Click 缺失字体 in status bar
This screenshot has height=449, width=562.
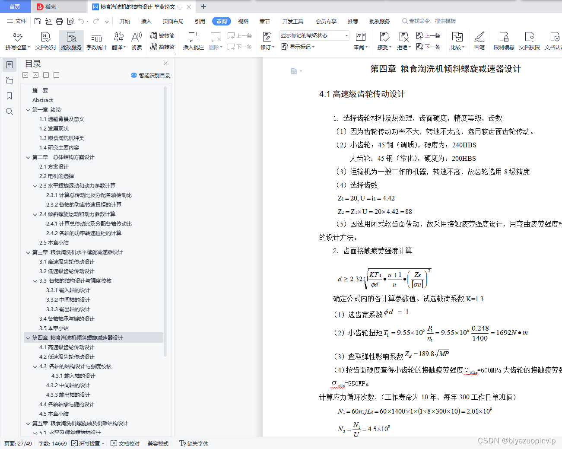pos(194,443)
